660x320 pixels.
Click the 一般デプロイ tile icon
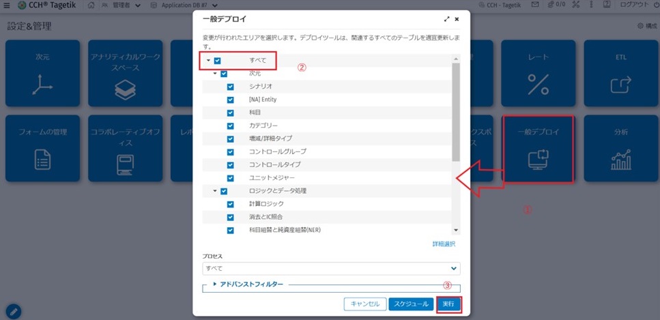[x=539, y=158]
